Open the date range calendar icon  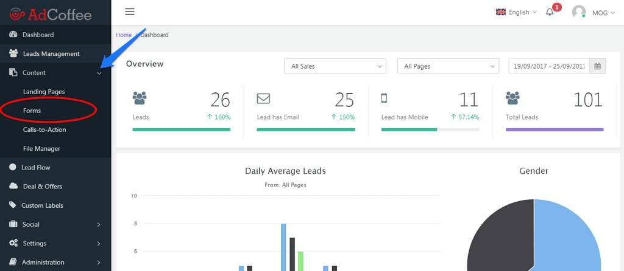597,66
